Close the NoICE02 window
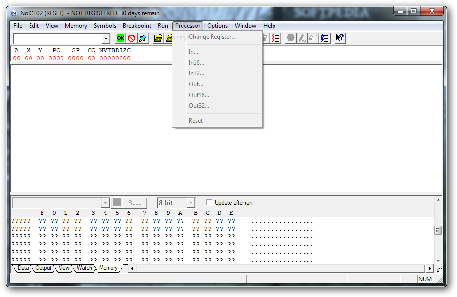Screen dimensions: 457x297 pyautogui.click(x=432, y=11)
